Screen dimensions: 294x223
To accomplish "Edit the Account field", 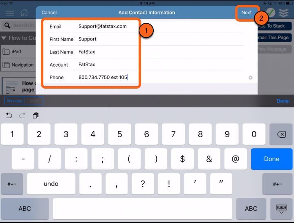I will pyautogui.click(x=146, y=65).
